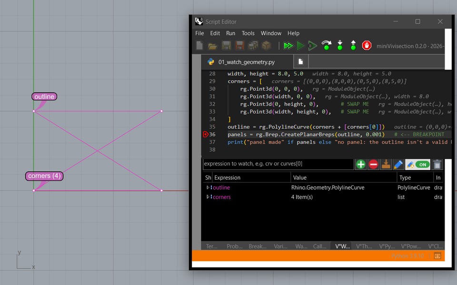
Task: Click the Expression column header
Action: [x=251, y=177]
